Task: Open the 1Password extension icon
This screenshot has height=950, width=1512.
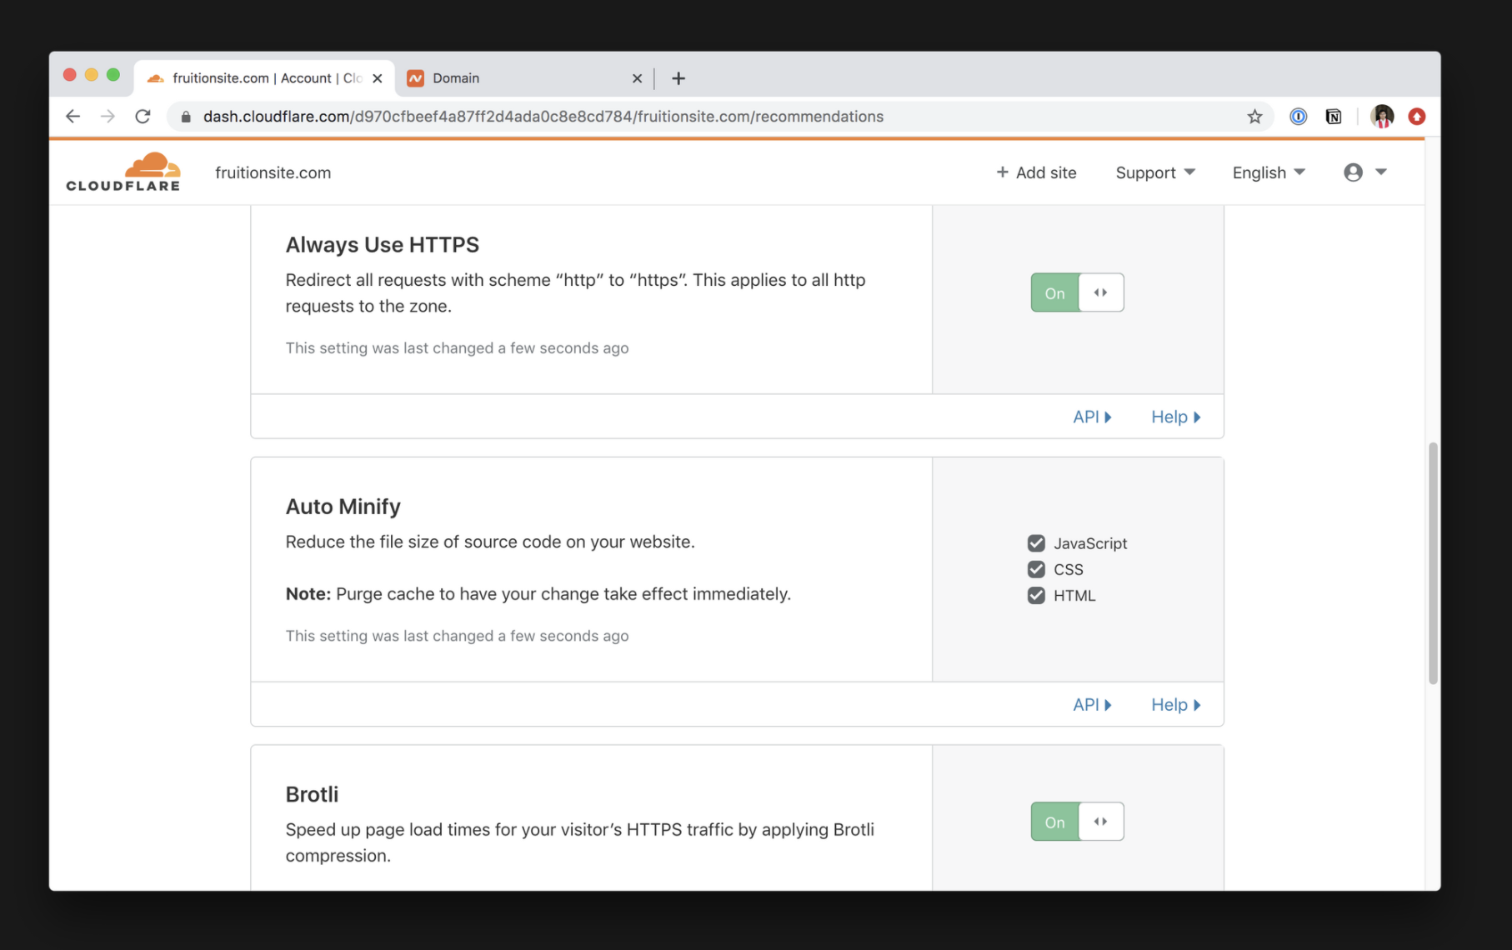Action: click(x=1298, y=117)
